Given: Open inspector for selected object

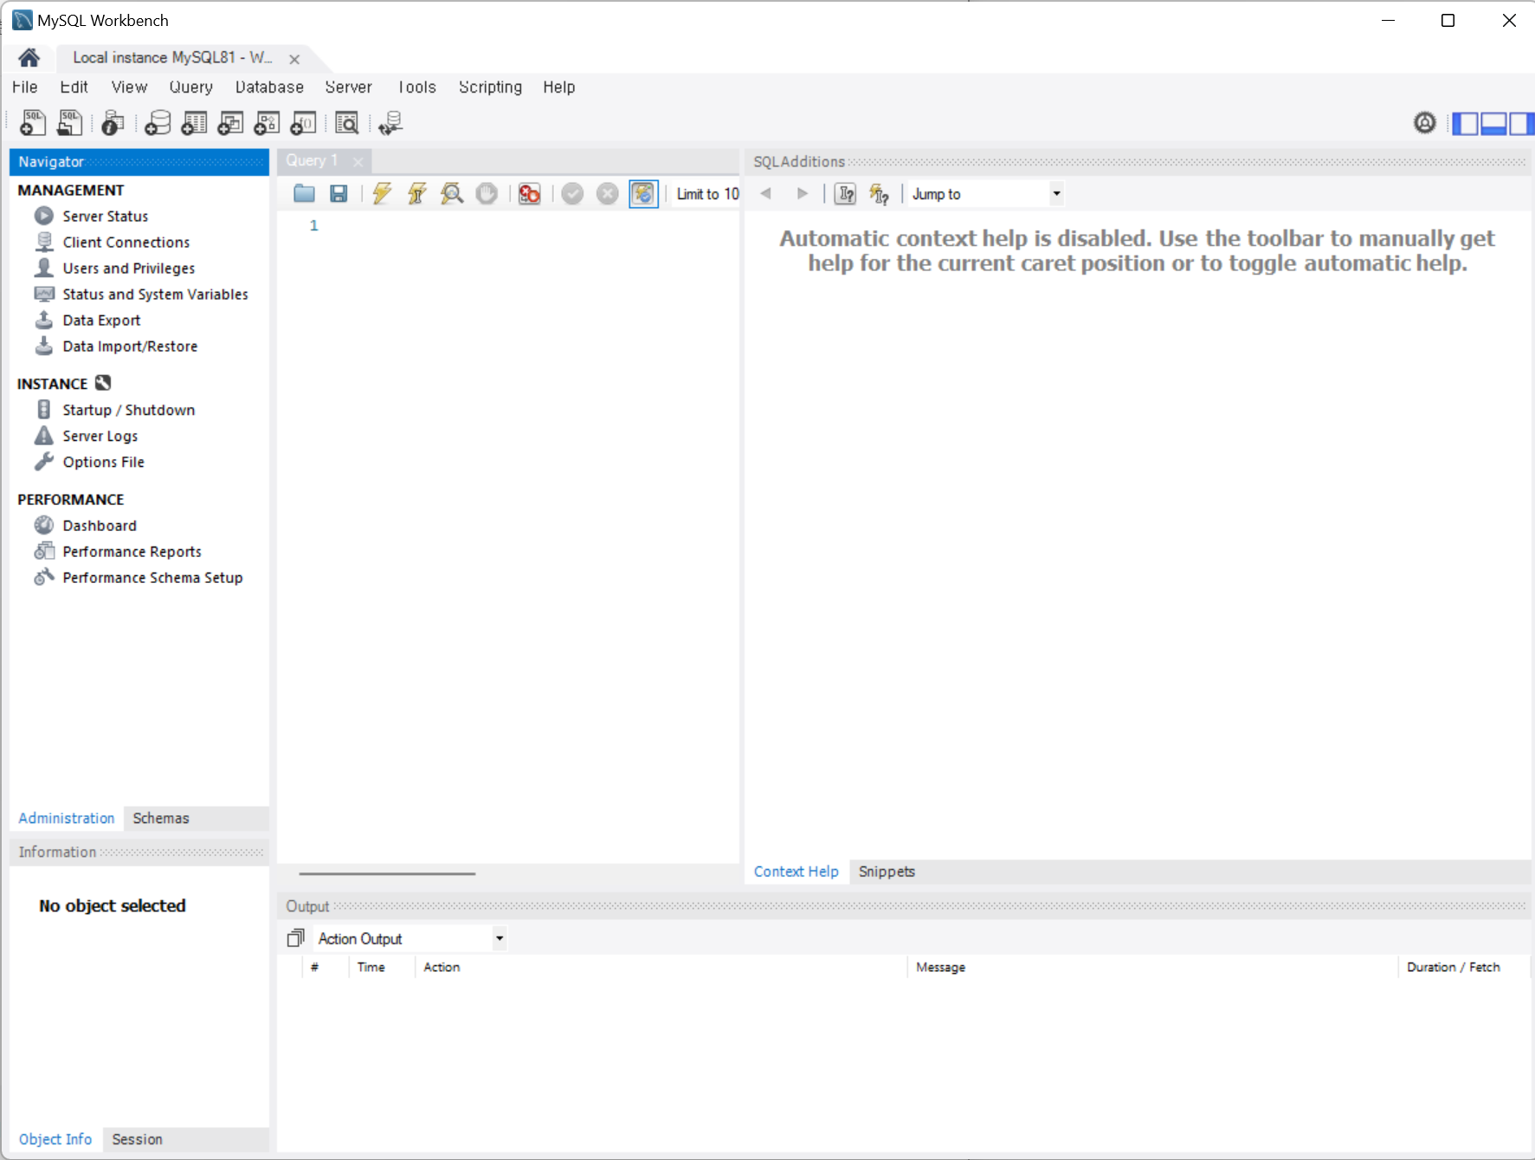Looking at the screenshot, I should click(x=113, y=123).
